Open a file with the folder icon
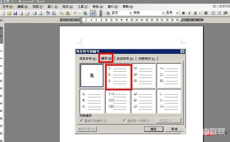The width and height of the screenshot is (230, 142). 9,13
